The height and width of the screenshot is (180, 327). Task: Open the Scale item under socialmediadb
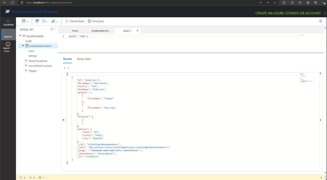coord(28,41)
